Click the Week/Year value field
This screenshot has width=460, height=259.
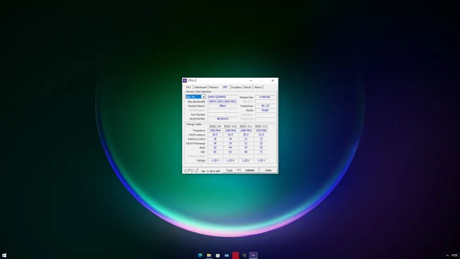(x=265, y=106)
